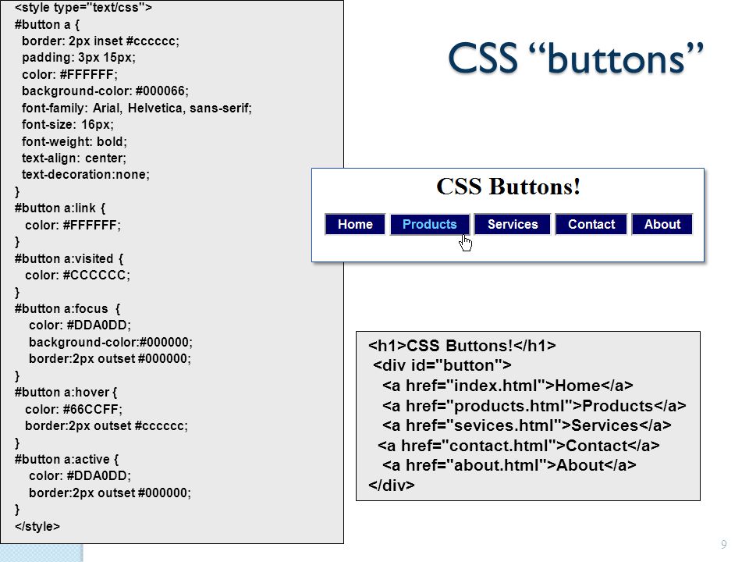Click the 'font-weight: bold;' line
The width and height of the screenshot is (749, 562).
coord(74,141)
